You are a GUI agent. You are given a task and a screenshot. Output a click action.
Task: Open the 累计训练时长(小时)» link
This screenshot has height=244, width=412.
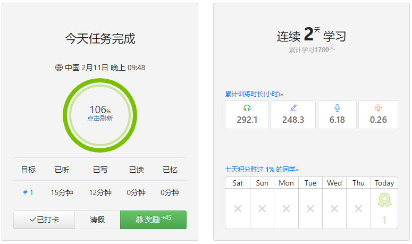click(253, 94)
